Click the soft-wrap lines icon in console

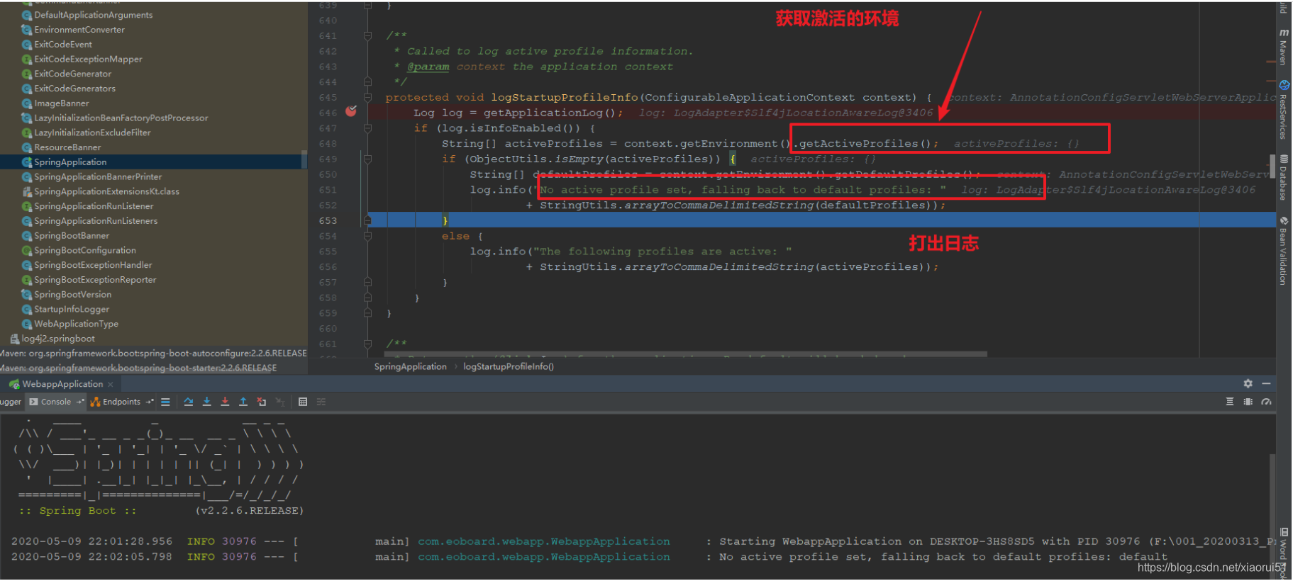(1230, 402)
